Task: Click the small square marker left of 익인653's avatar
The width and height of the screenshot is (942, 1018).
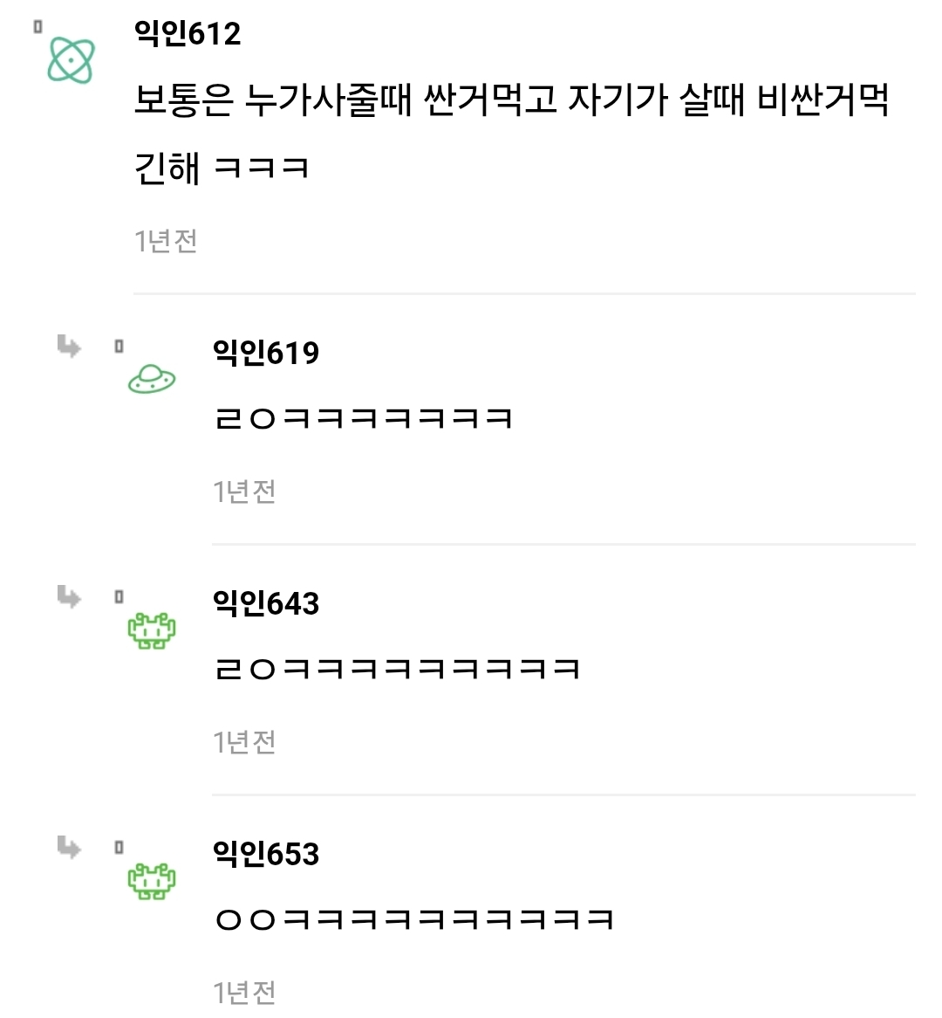Action: 119,848
